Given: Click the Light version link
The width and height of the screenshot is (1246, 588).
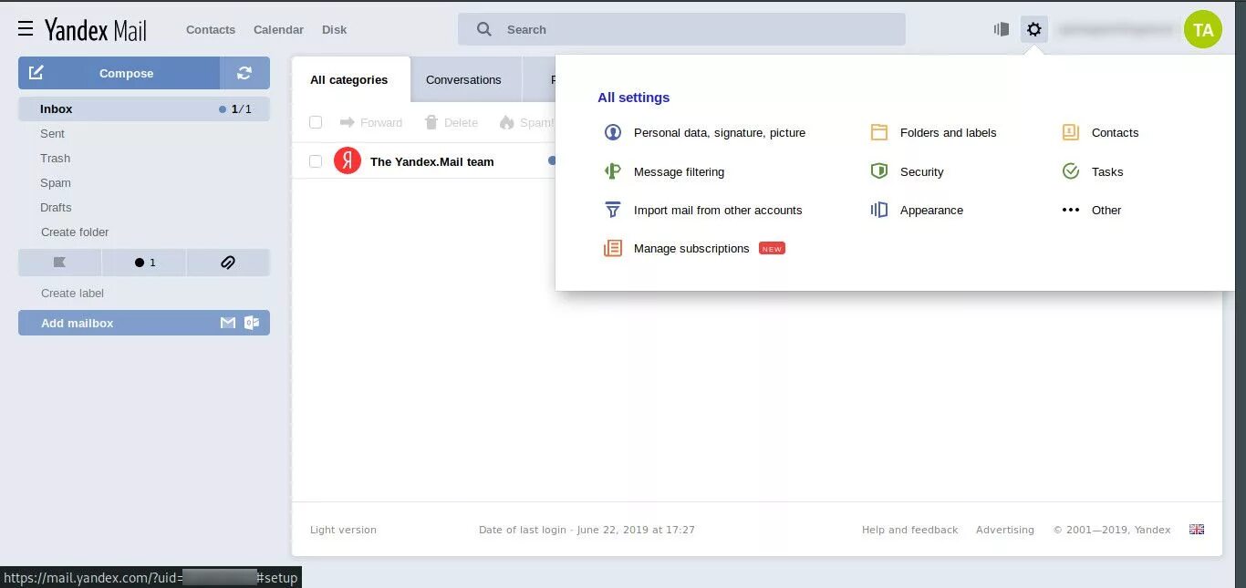Looking at the screenshot, I should click(343, 530).
